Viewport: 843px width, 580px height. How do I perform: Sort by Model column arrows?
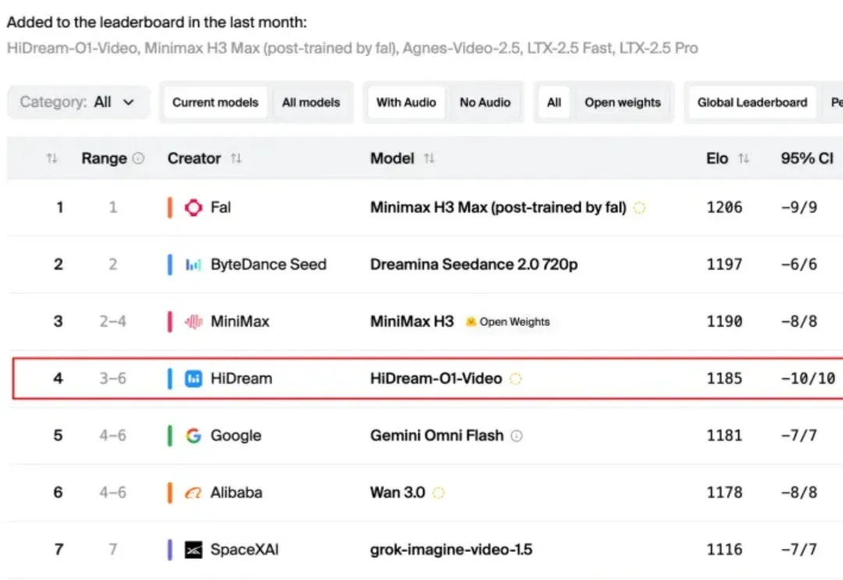[x=429, y=158]
